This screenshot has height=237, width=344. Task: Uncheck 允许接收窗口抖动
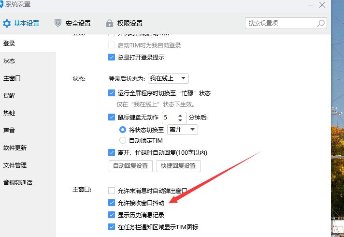[112, 203]
